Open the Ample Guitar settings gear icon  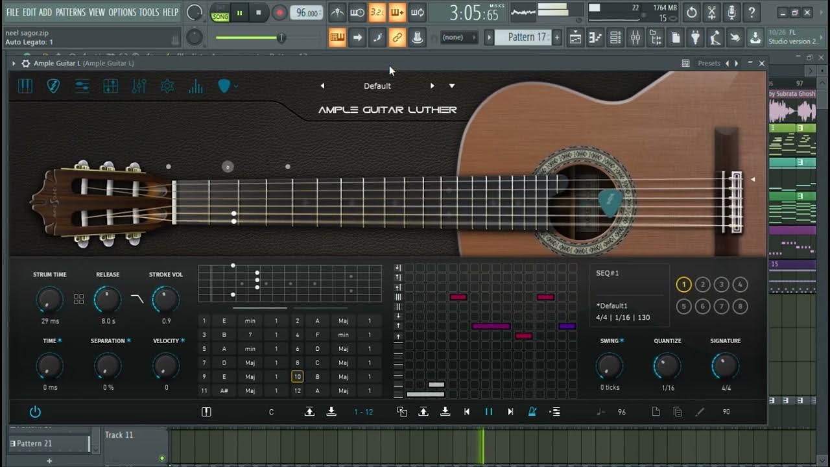(167, 86)
